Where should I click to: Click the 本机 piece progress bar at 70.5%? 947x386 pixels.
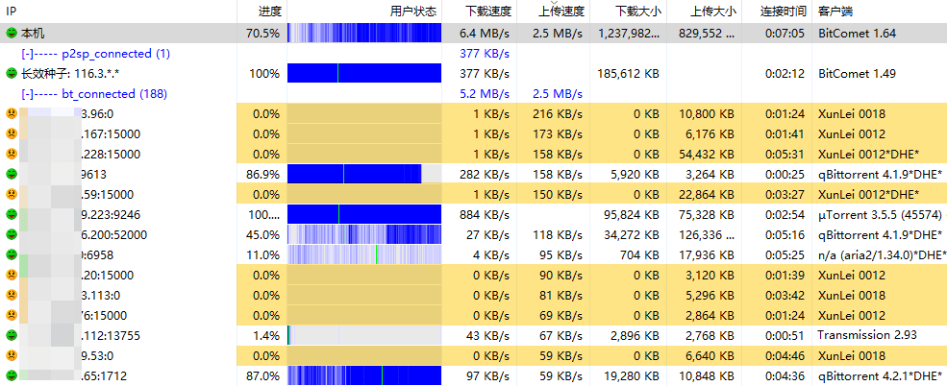point(364,33)
